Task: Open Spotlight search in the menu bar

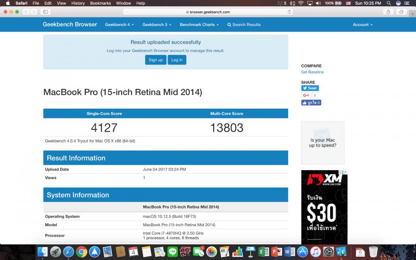Action: tap(388, 3)
